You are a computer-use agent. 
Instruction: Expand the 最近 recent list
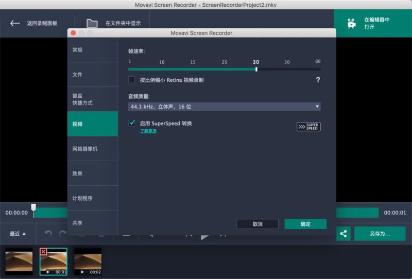point(18,234)
